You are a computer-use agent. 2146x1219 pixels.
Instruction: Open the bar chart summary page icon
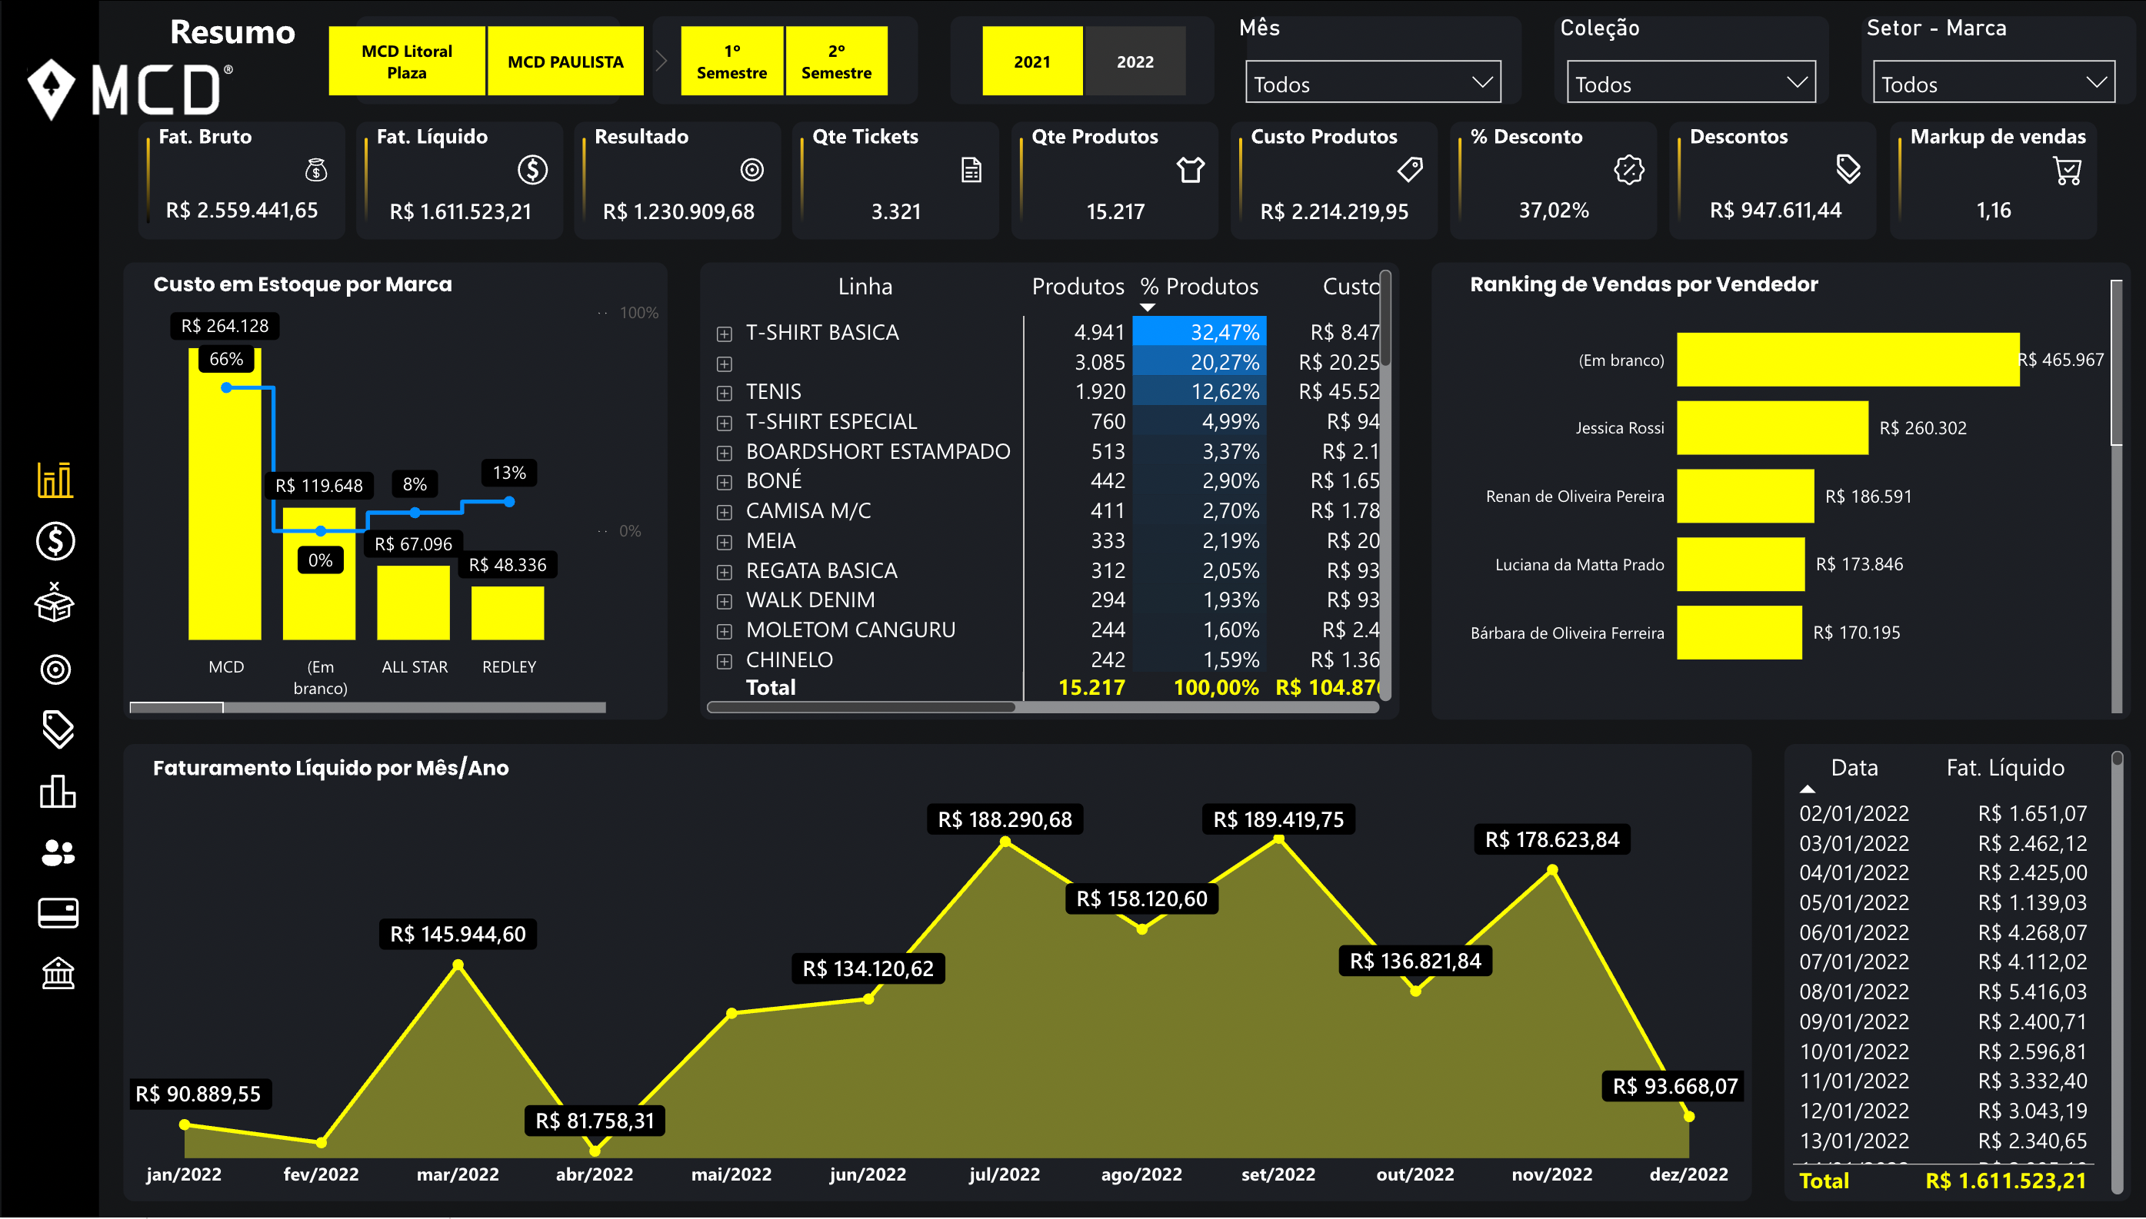click(55, 480)
